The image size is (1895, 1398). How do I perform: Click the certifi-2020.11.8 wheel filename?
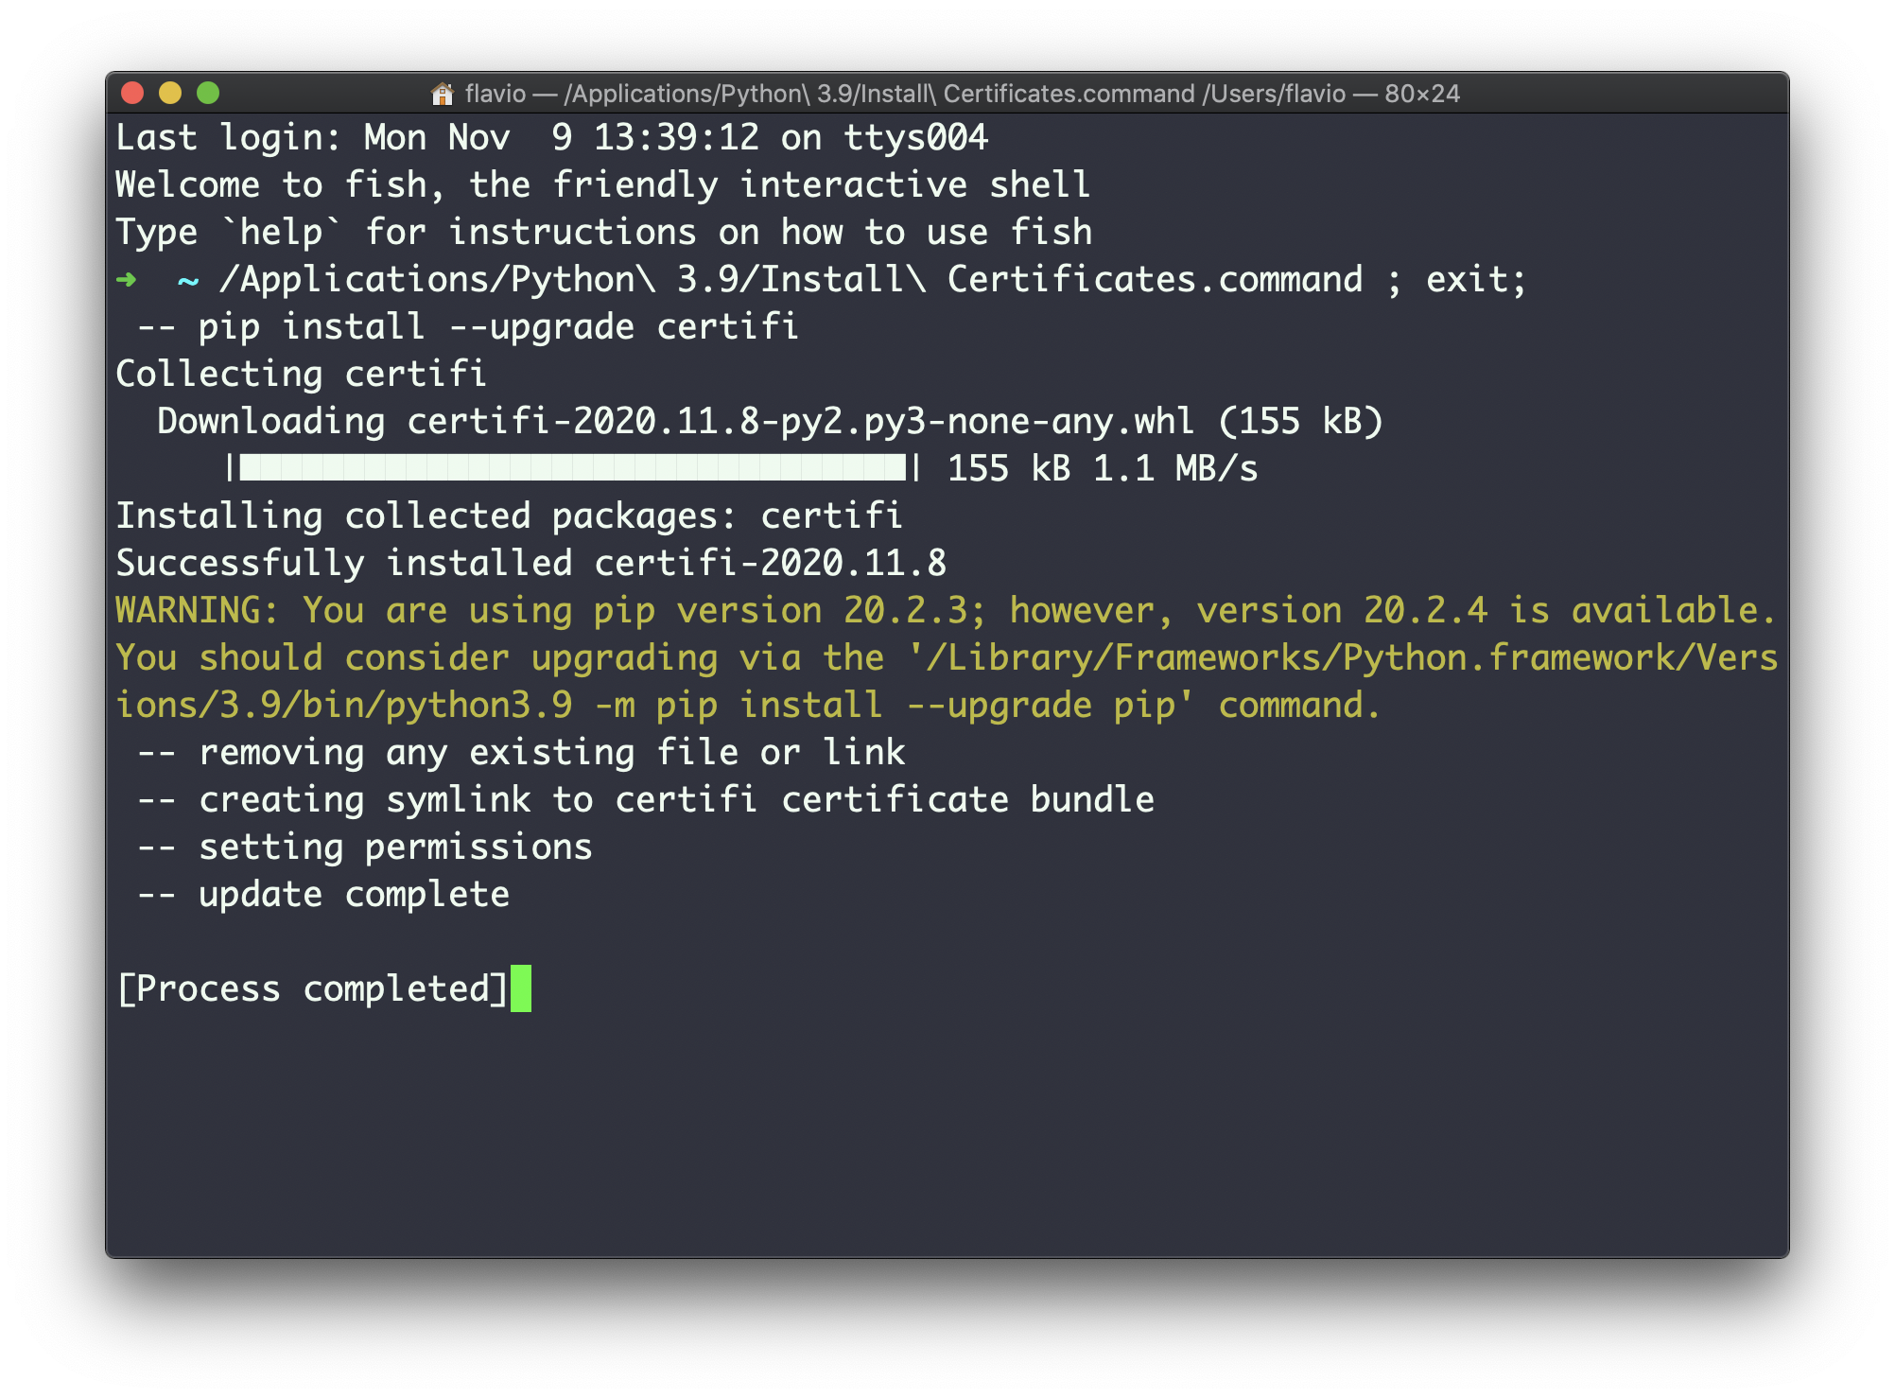799,421
